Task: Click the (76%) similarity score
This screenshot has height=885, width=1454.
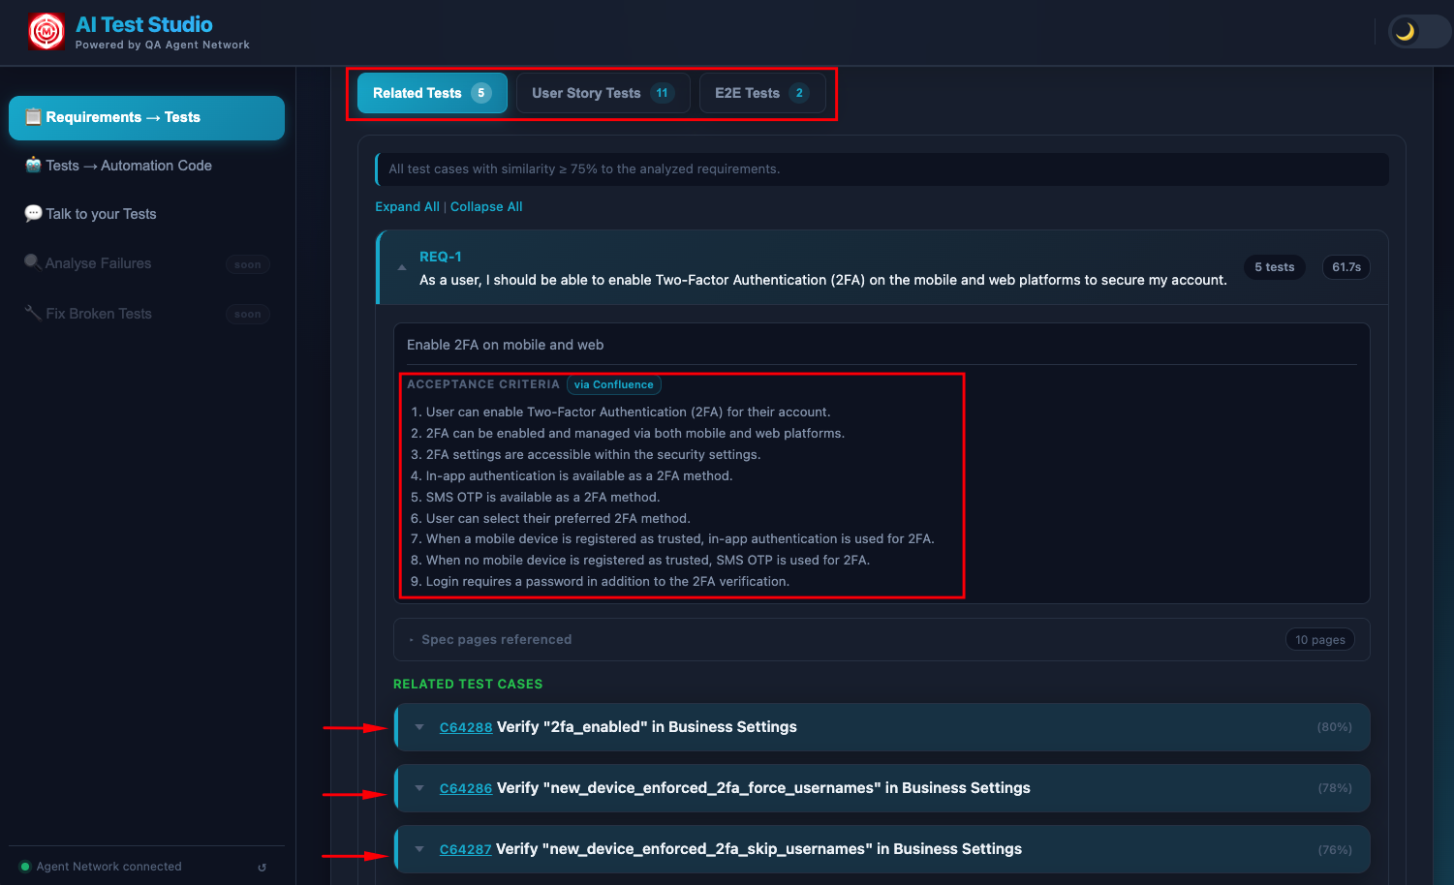Action: [x=1335, y=849]
